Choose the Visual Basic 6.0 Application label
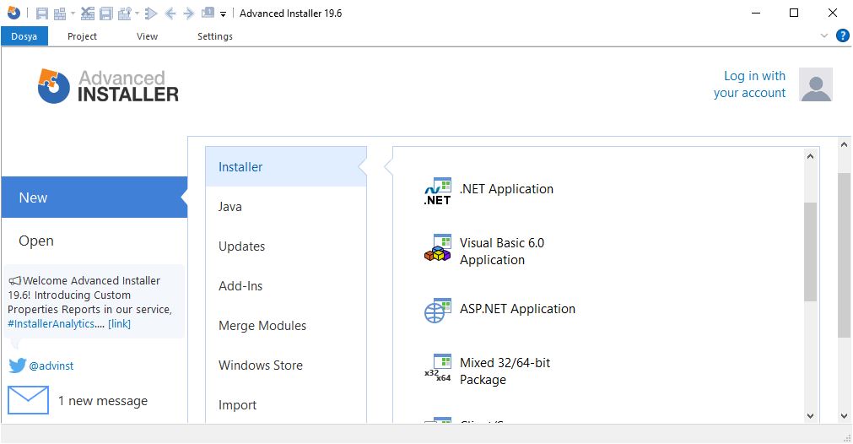The image size is (853, 444). click(501, 252)
